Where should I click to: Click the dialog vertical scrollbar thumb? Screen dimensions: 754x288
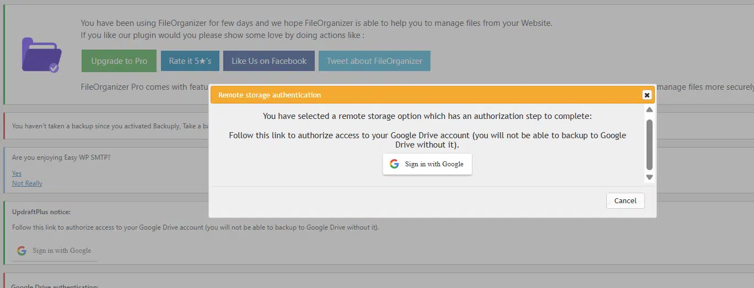pyautogui.click(x=649, y=145)
